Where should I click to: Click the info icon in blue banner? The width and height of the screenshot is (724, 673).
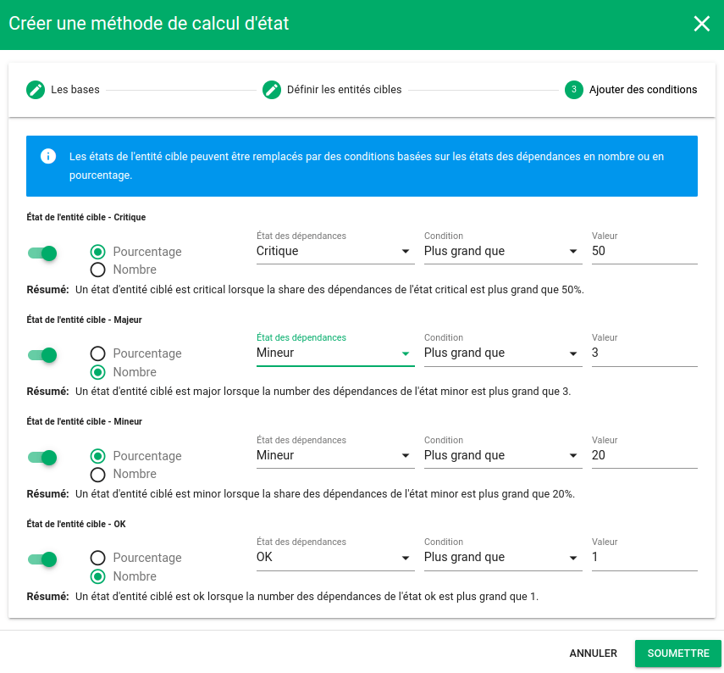[x=48, y=156]
